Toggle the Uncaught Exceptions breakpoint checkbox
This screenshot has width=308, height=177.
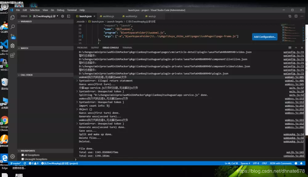click(x=22, y=159)
